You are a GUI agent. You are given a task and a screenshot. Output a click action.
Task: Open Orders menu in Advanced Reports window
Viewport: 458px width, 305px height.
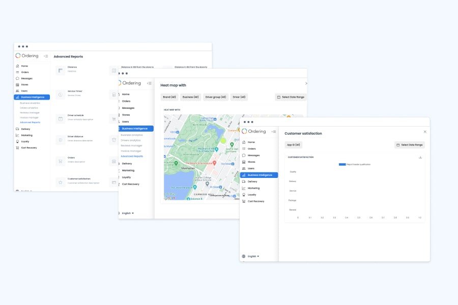tap(25, 72)
